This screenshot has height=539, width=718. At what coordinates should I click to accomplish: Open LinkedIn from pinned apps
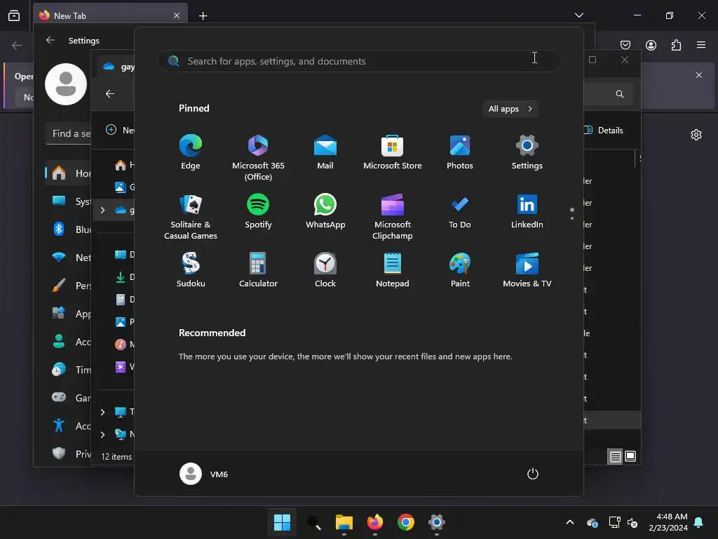527,211
